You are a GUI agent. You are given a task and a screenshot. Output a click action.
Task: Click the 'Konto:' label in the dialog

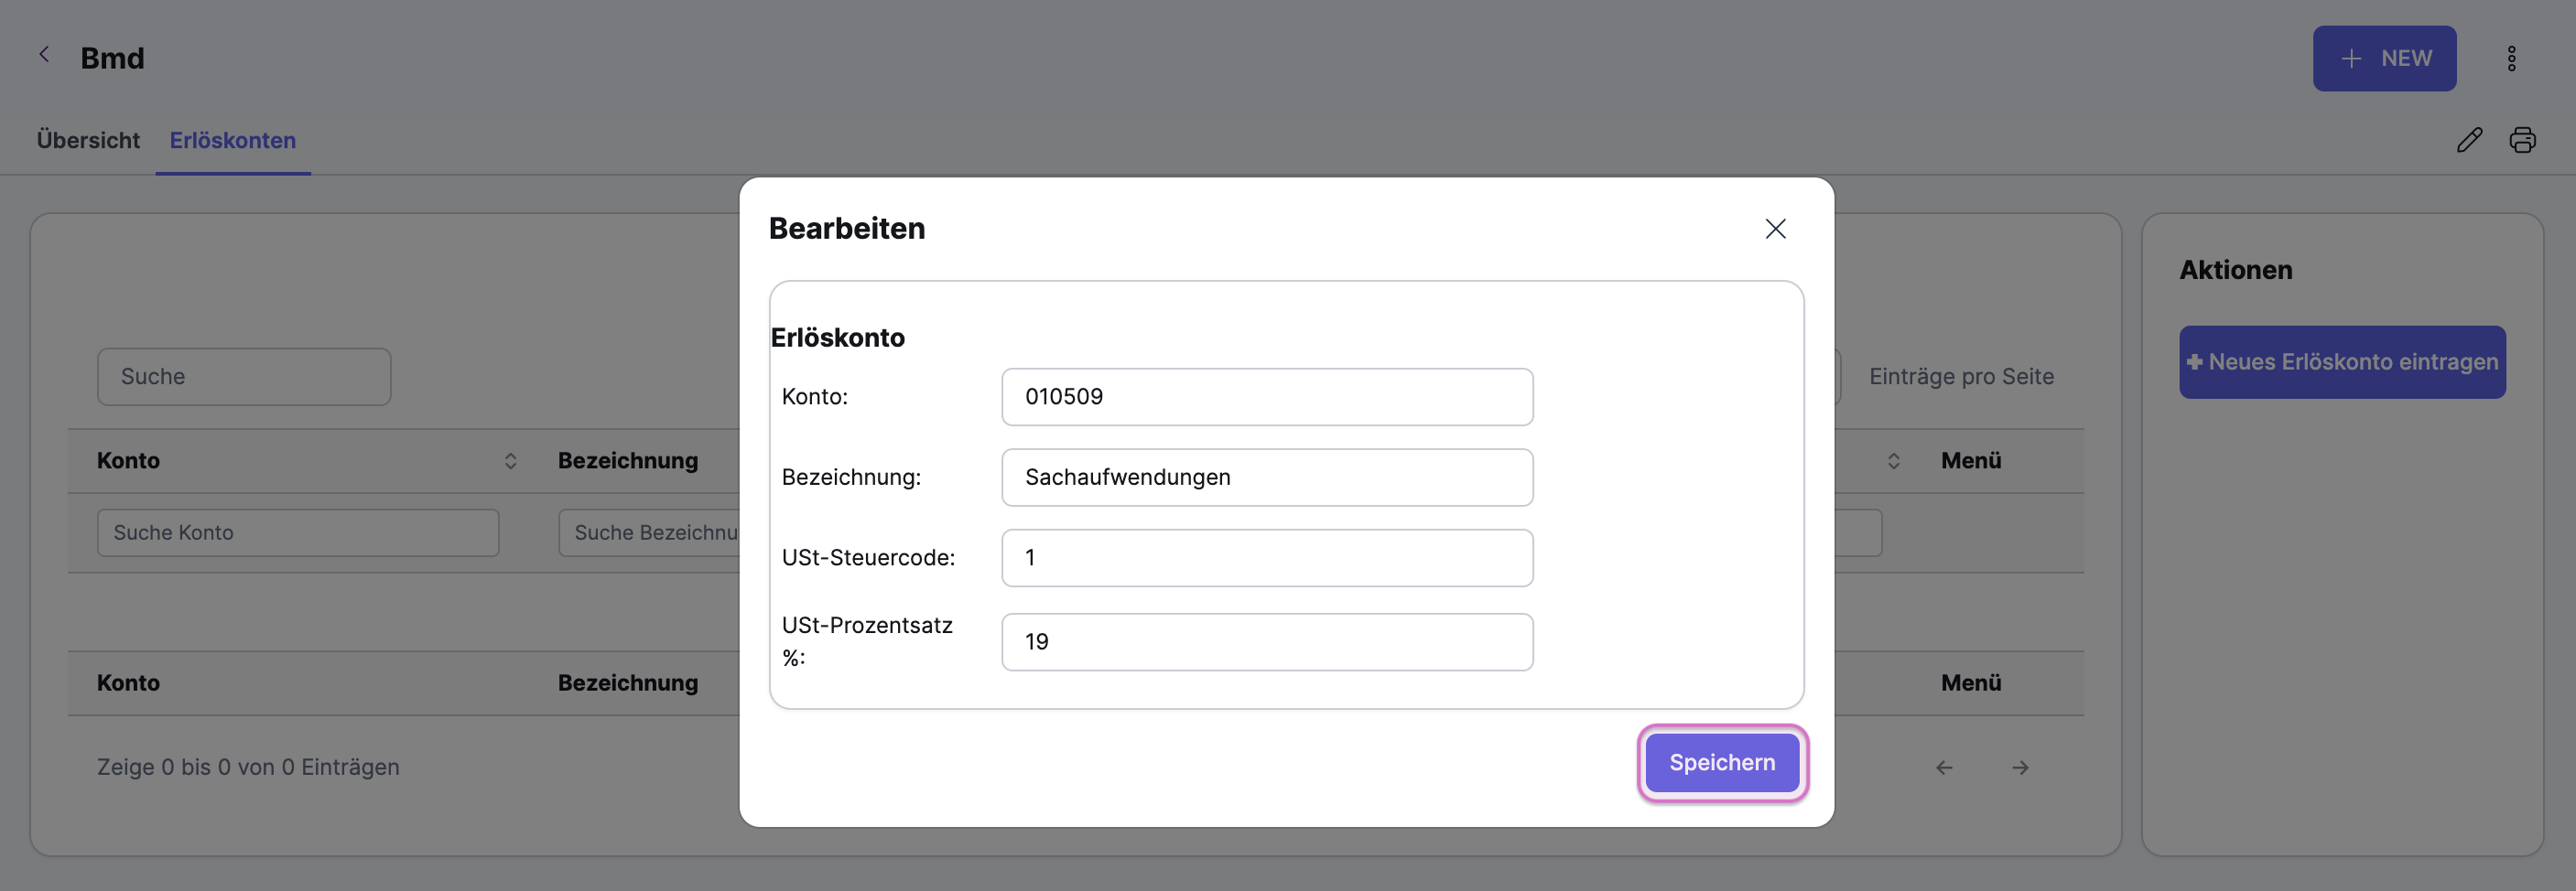coord(814,398)
